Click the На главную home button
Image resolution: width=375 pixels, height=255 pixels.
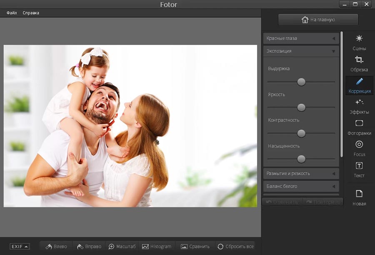(x=318, y=20)
